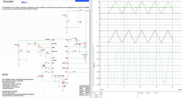Select the RFB1 feedback resistor symbol

63,87
